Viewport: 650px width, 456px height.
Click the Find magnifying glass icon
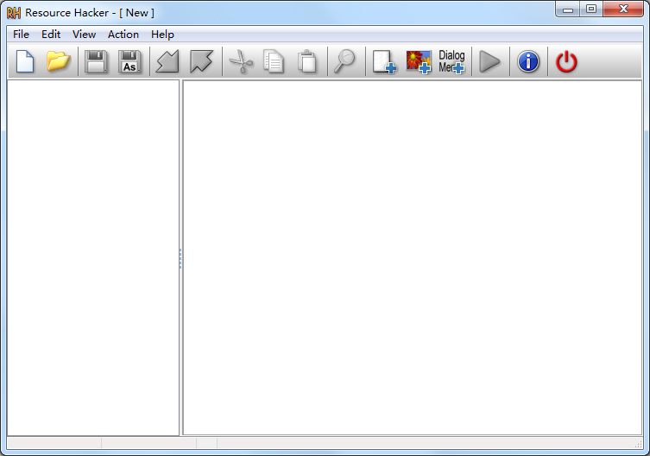(344, 61)
